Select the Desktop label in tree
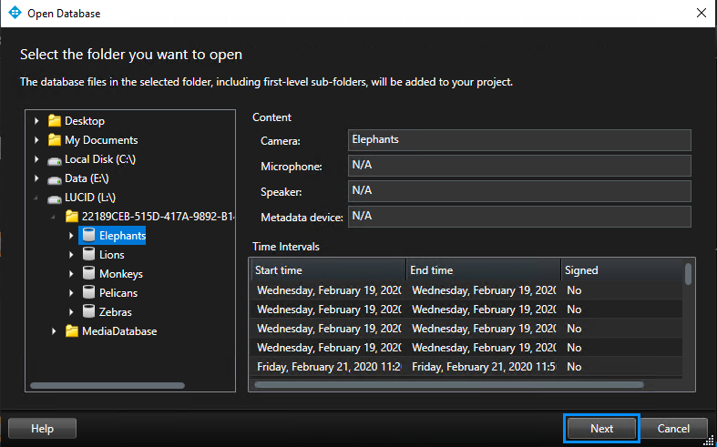717x447 pixels. pos(85,121)
